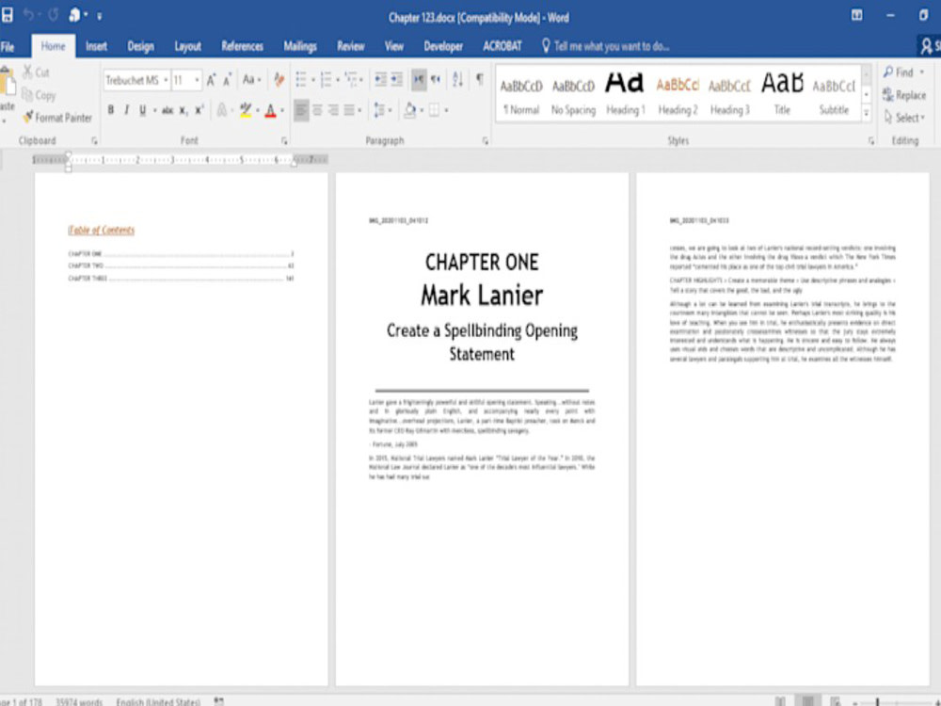Screen dimensions: 941x706
Task: Open the Font dialog launcher
Action: 284,141
